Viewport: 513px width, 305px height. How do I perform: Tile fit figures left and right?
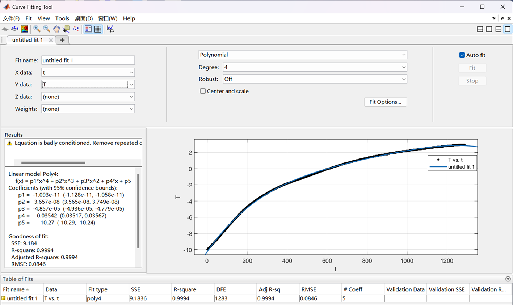pyautogui.click(x=489, y=29)
